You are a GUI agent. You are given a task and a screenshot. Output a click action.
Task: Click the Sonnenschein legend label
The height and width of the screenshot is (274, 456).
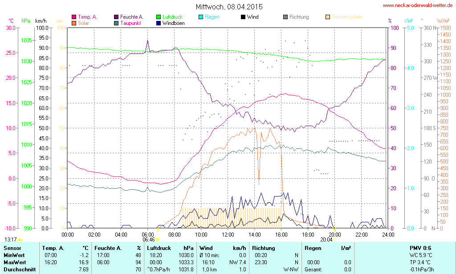pyautogui.click(x=347, y=17)
